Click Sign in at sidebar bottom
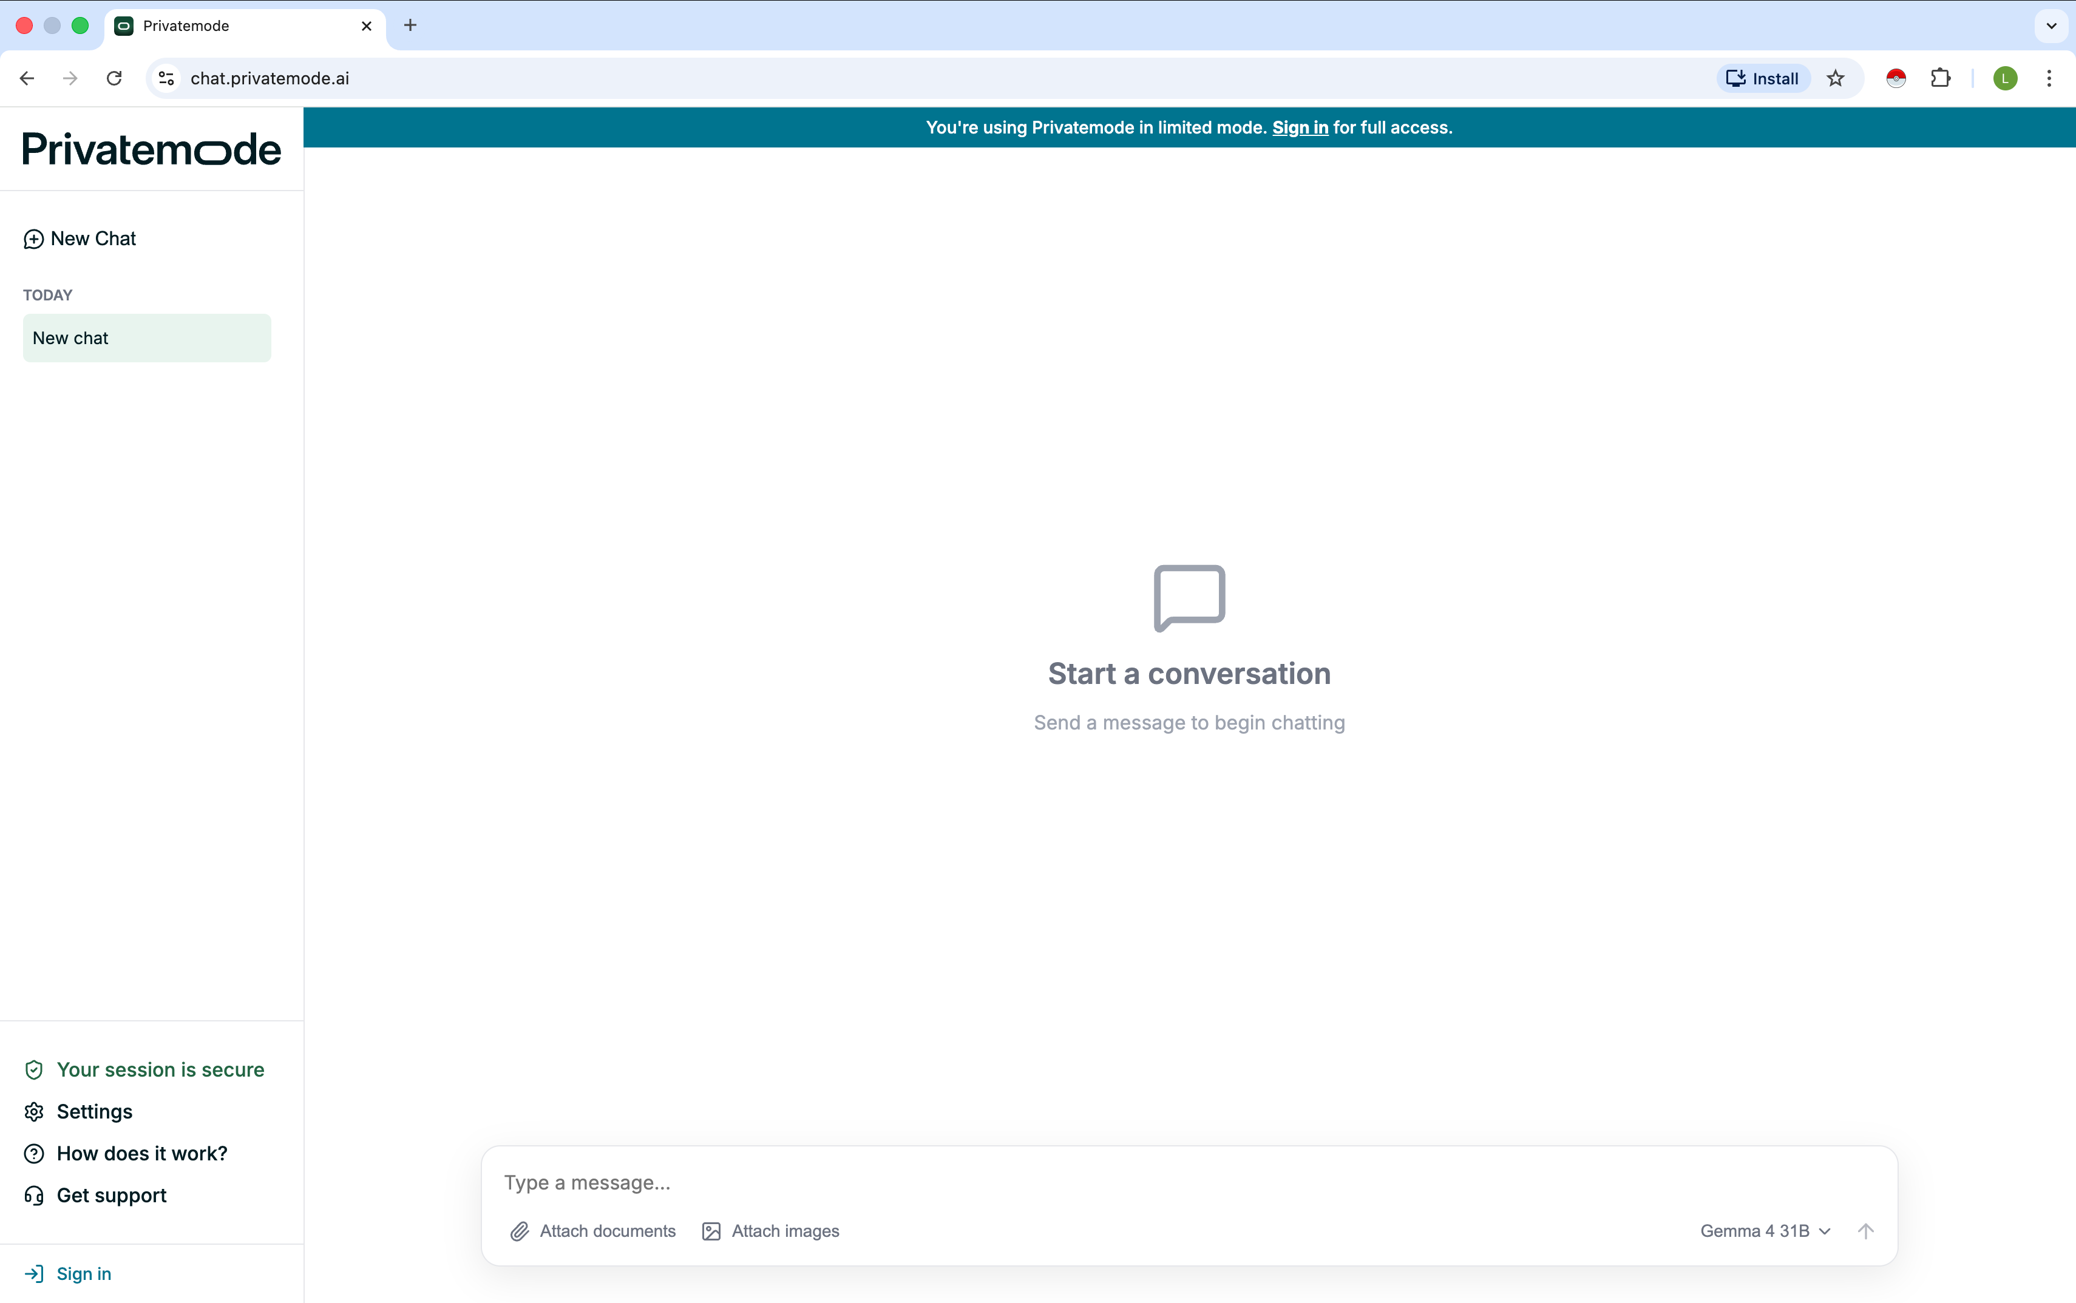Viewport: 2076px width, 1303px height. pos(68,1274)
